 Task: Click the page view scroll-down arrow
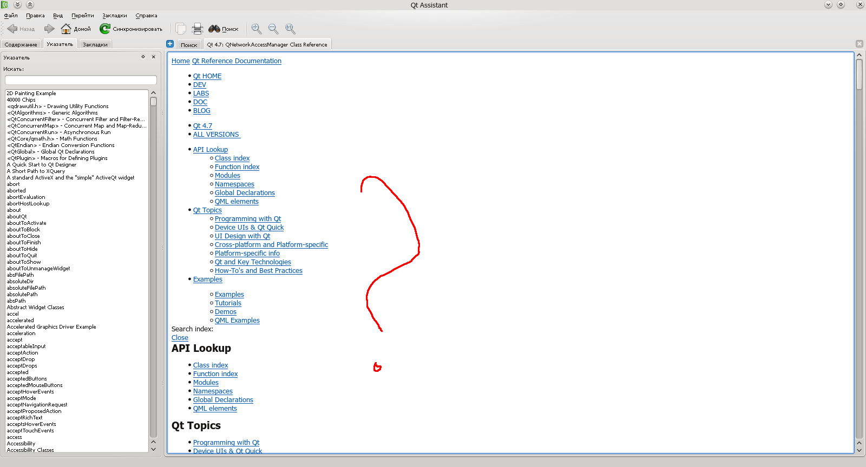(859, 450)
